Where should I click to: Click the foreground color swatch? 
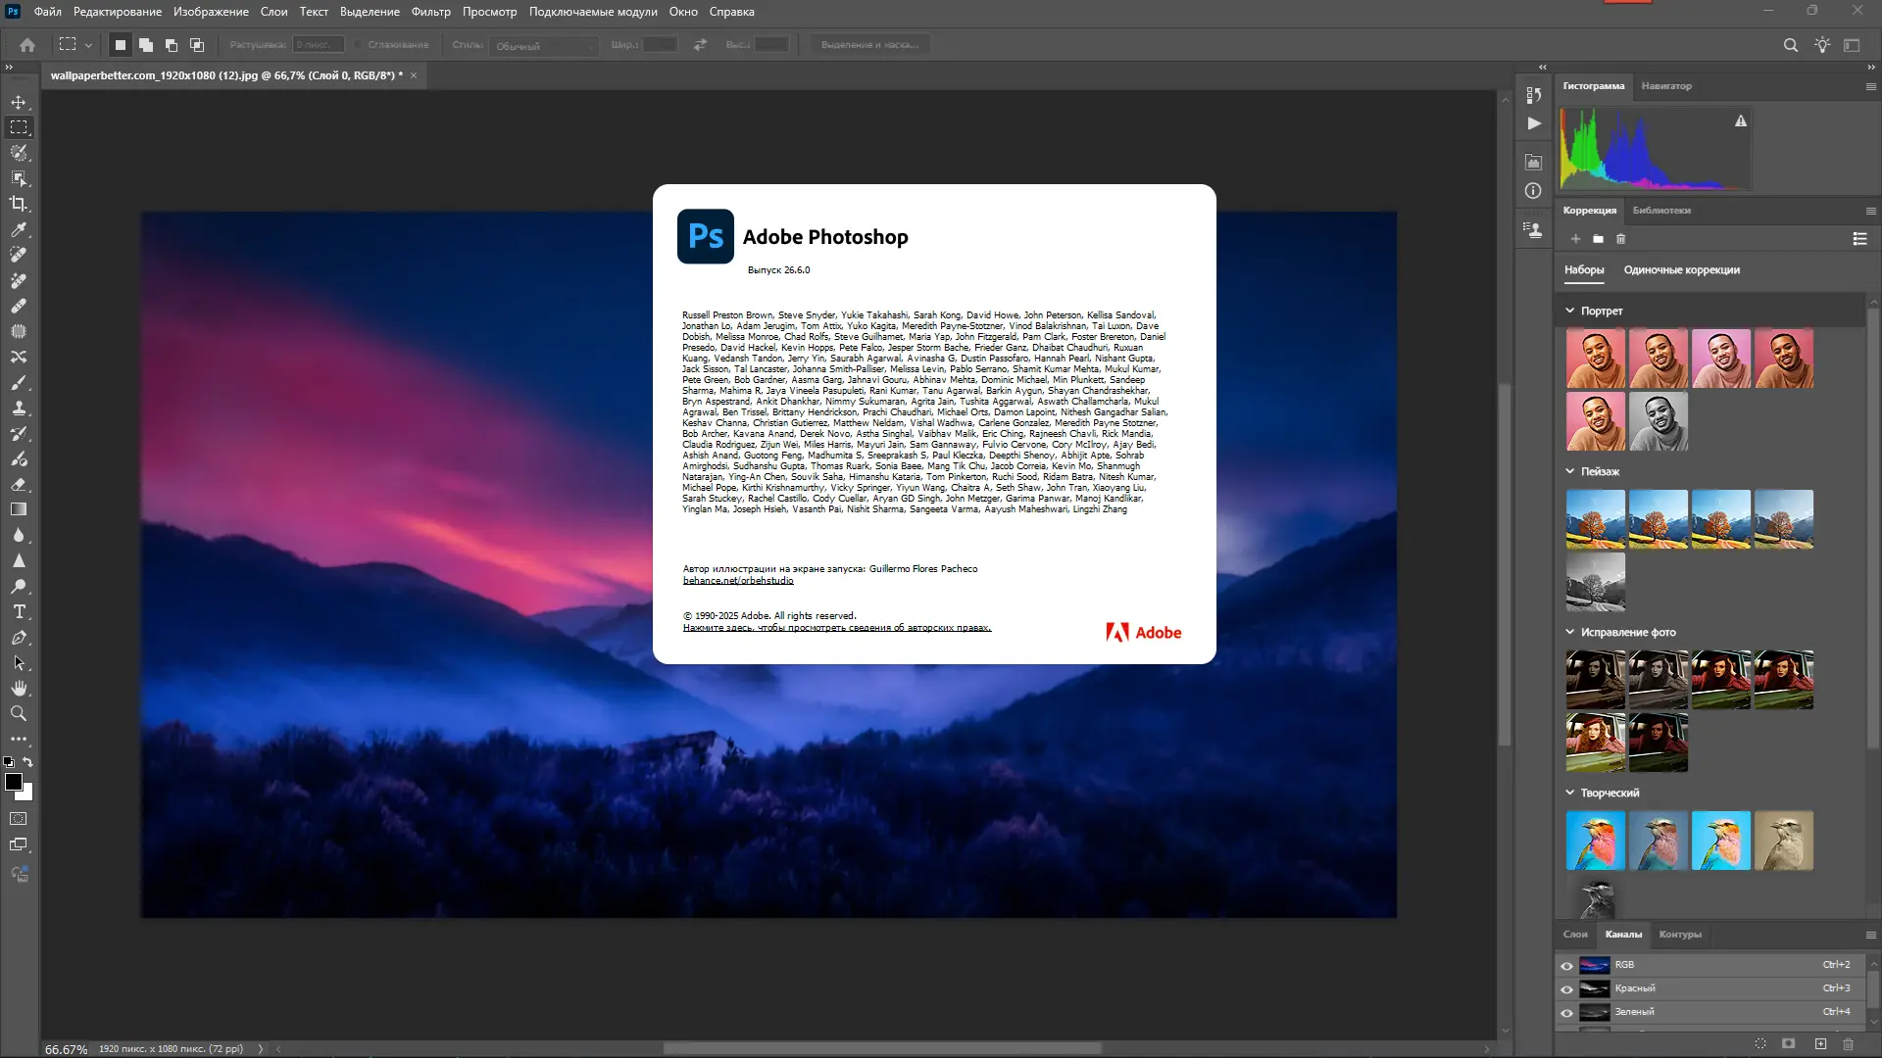click(x=13, y=781)
